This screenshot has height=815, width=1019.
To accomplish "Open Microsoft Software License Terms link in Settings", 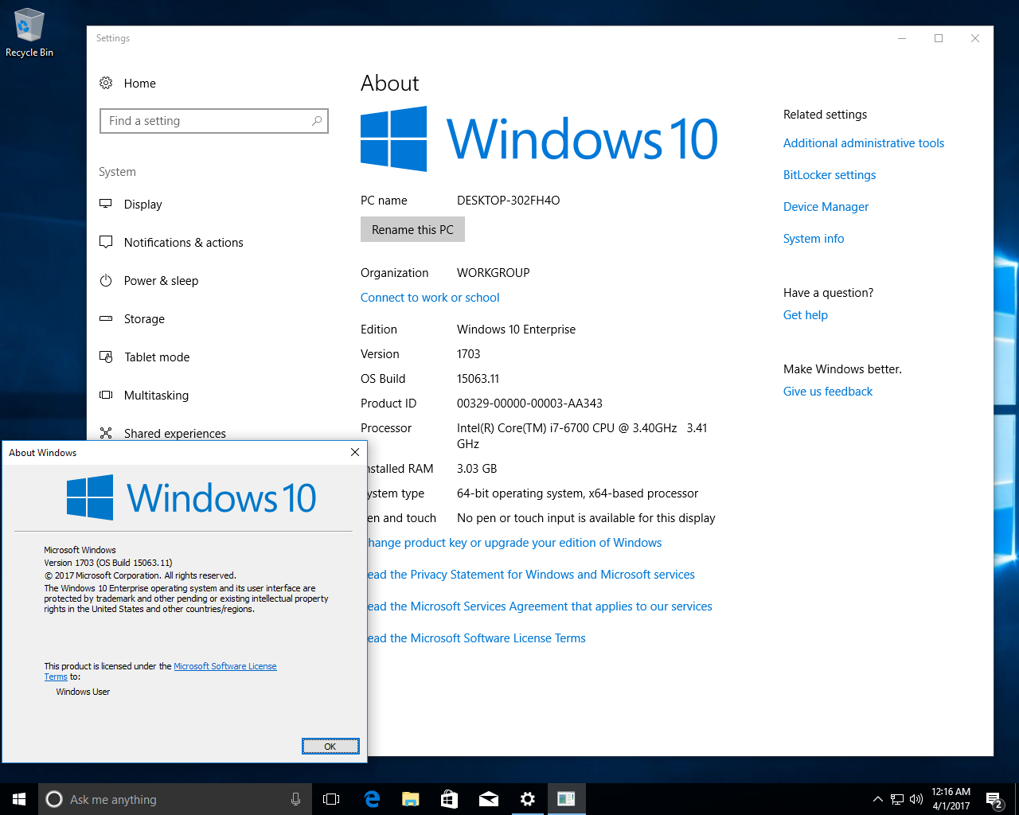I will pyautogui.click(x=477, y=638).
